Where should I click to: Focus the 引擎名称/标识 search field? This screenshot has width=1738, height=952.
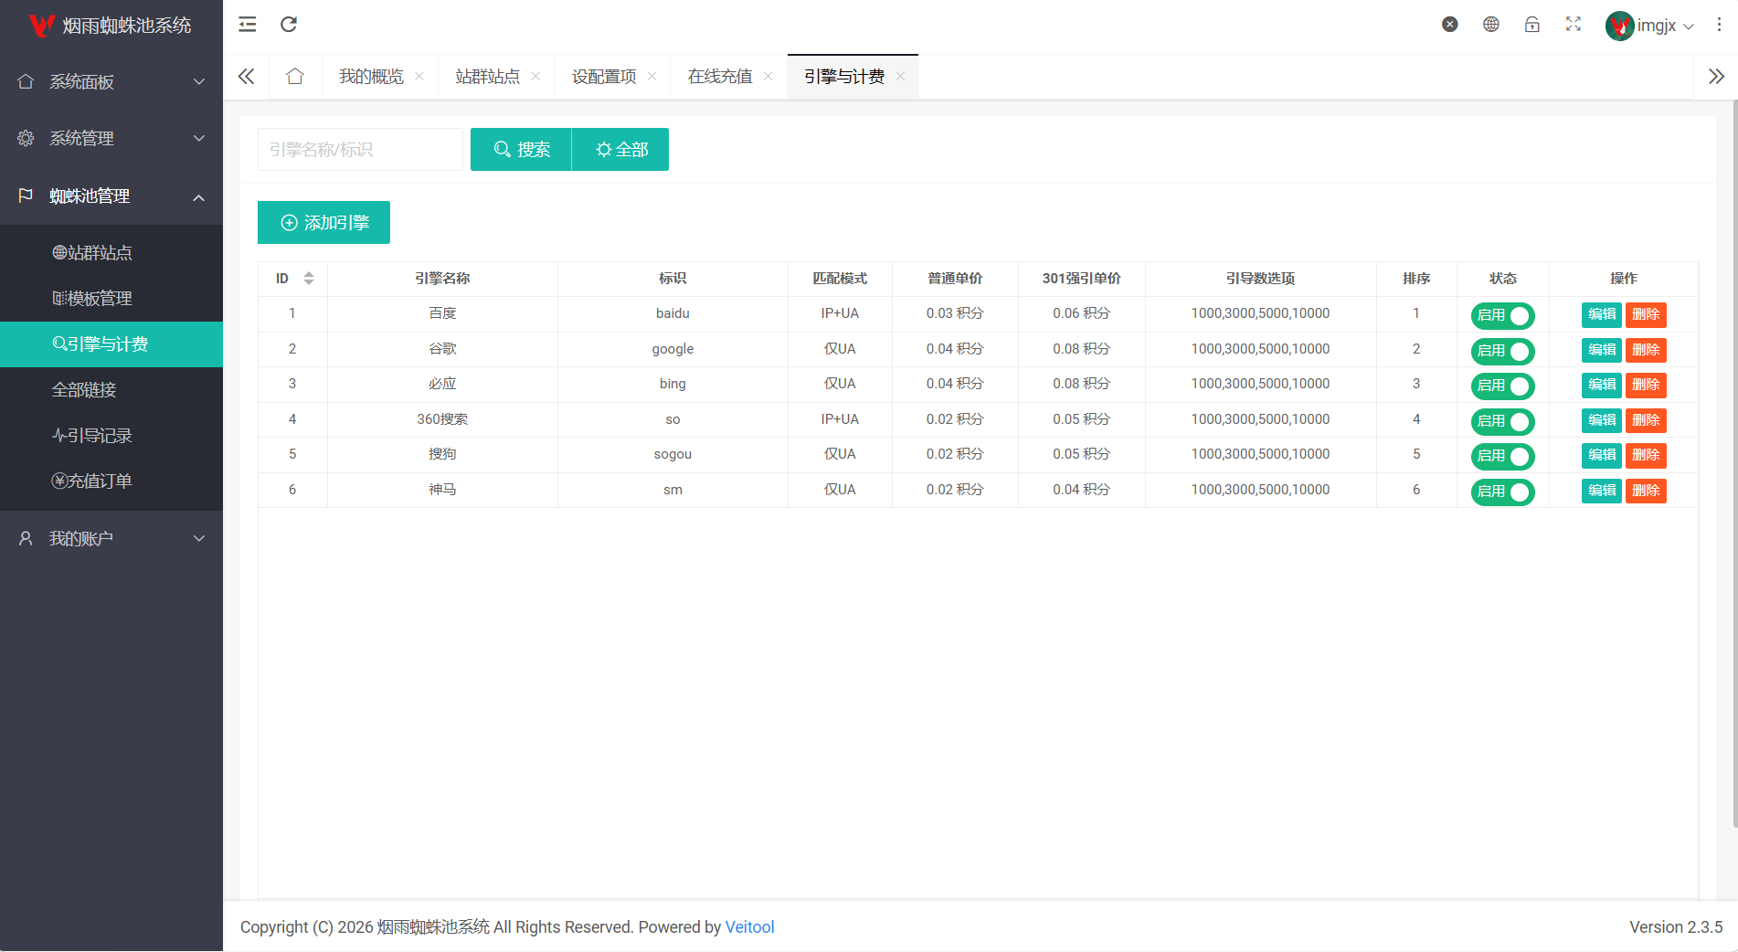pyautogui.click(x=360, y=149)
